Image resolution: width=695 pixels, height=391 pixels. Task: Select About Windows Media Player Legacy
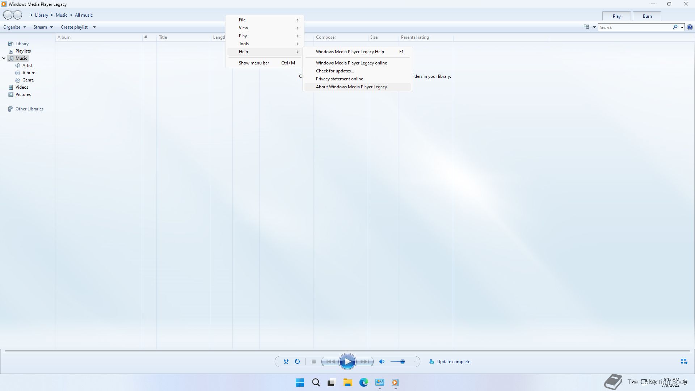point(358,87)
